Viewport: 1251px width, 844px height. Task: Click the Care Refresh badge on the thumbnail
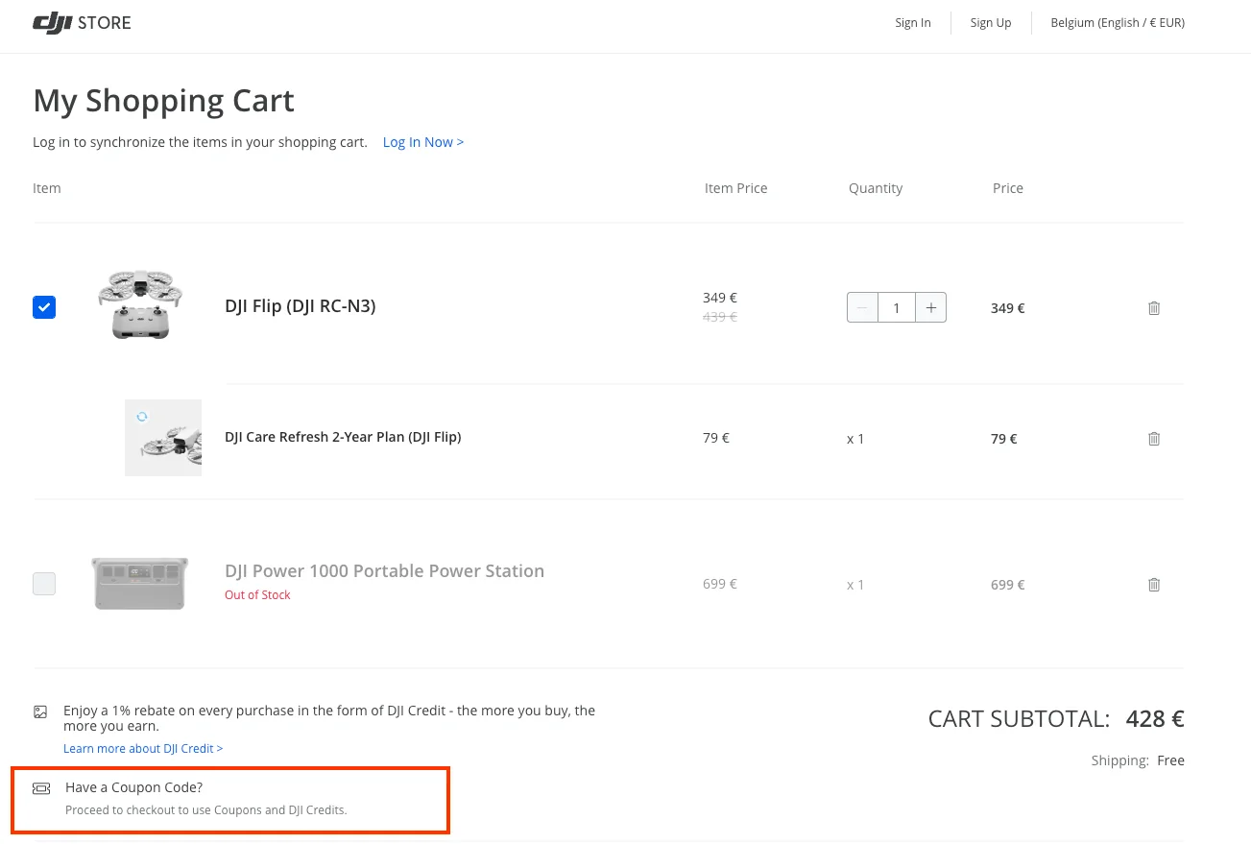(142, 416)
